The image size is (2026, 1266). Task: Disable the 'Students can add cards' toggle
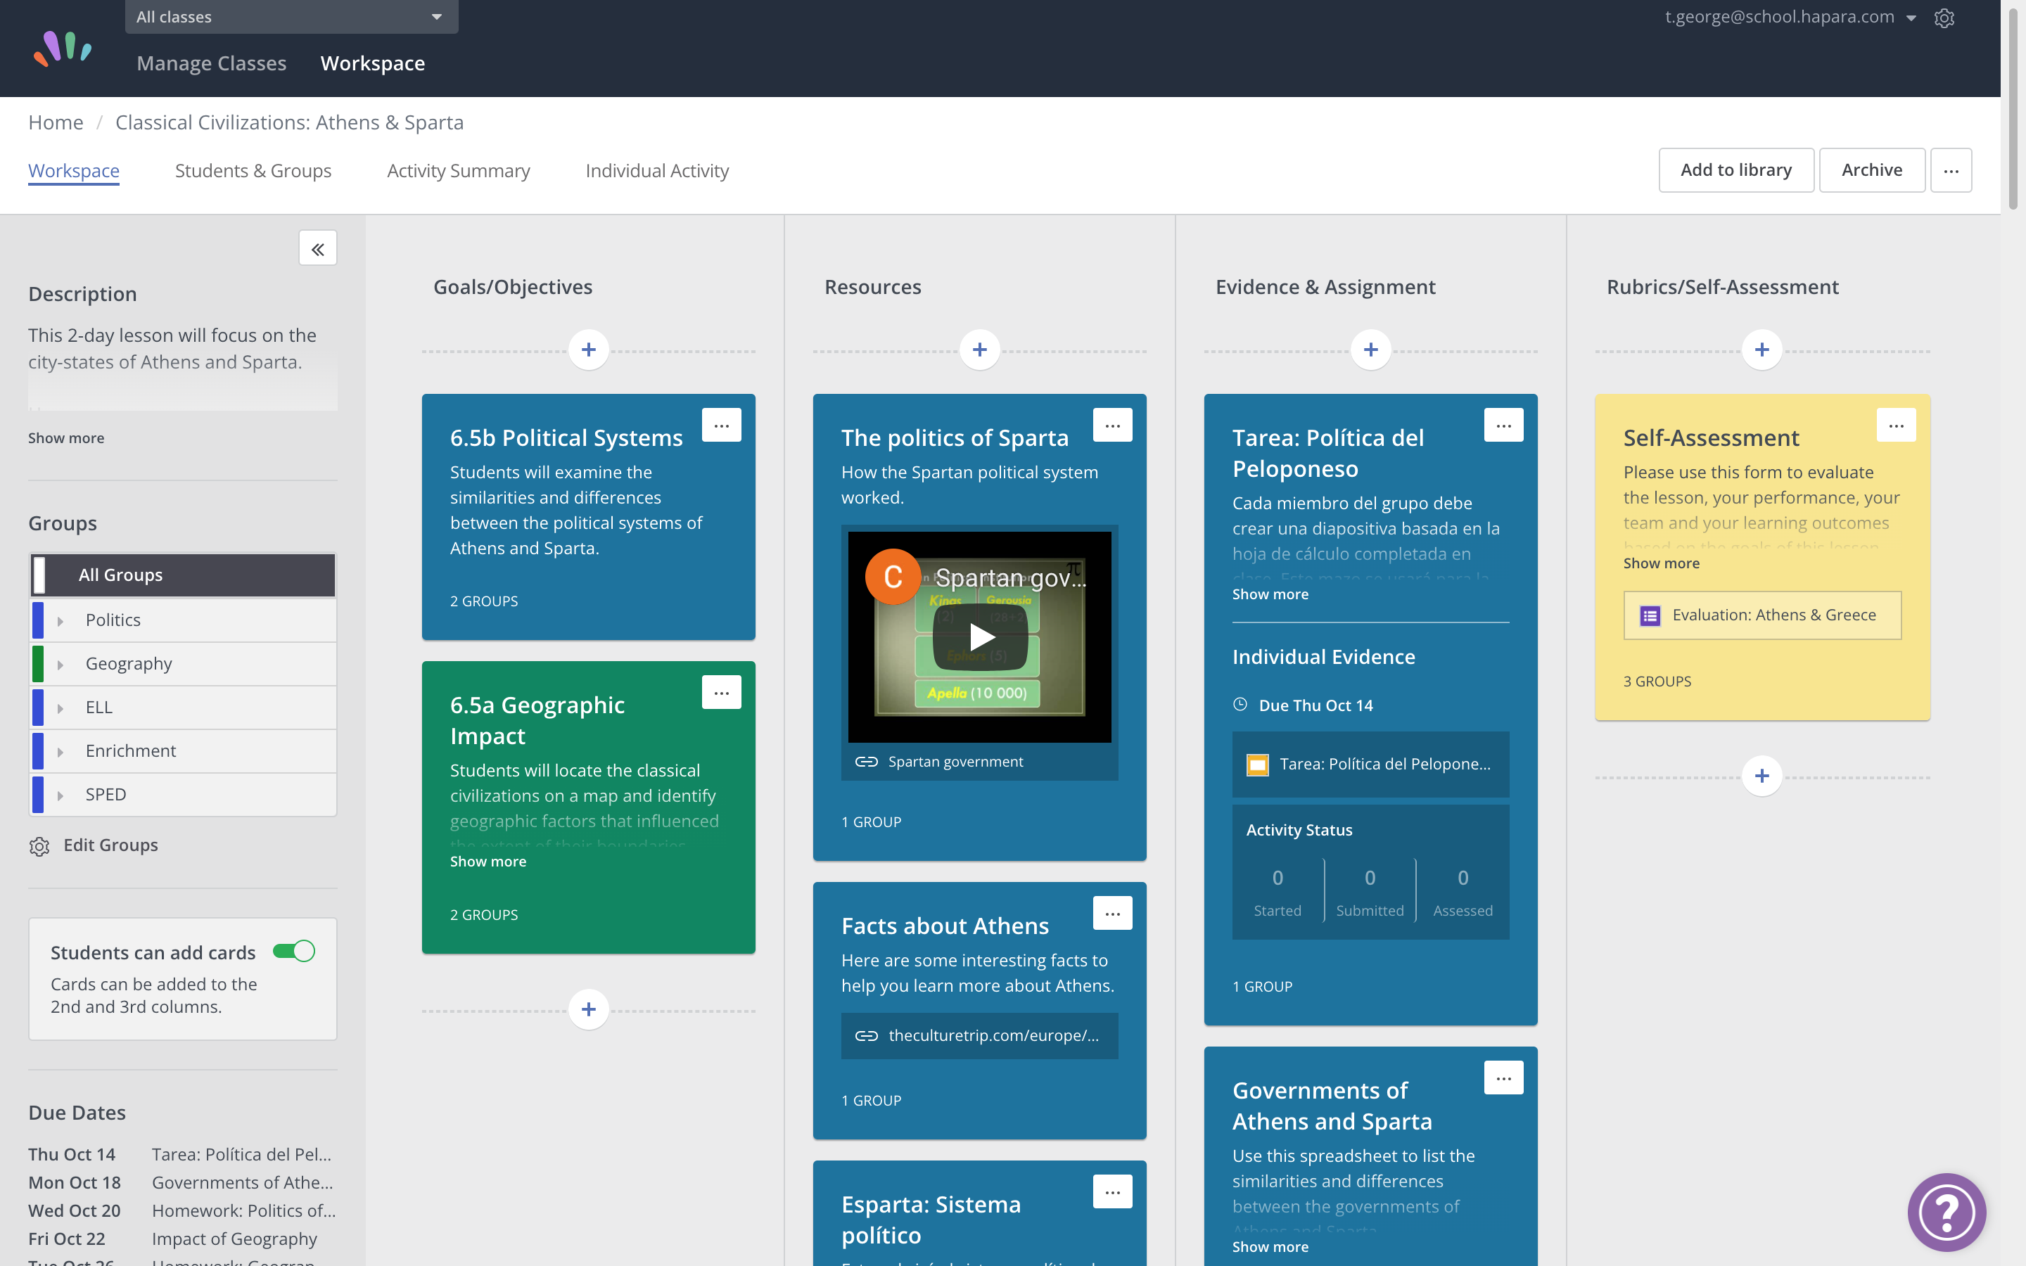point(294,951)
